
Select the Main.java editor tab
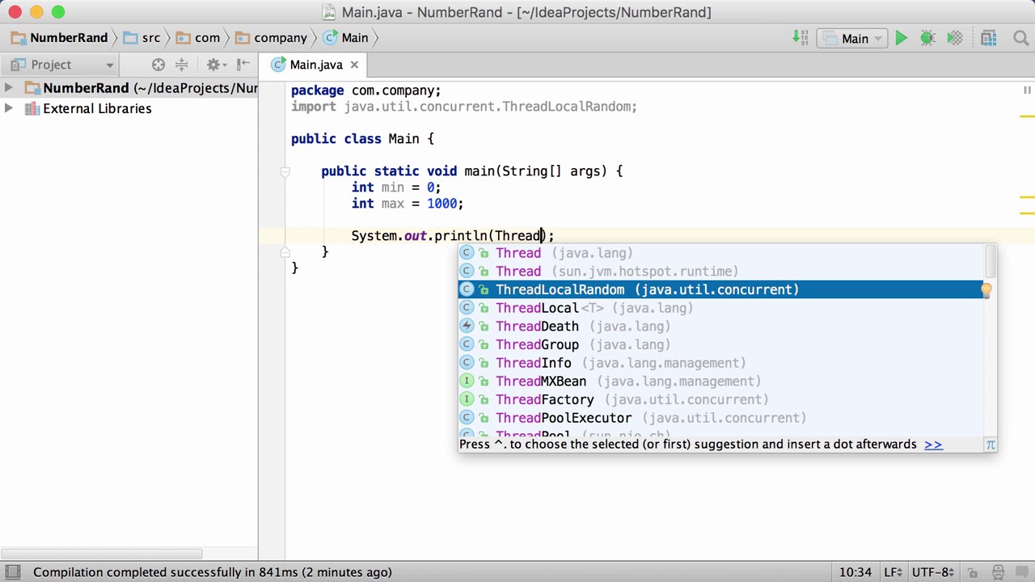[316, 65]
